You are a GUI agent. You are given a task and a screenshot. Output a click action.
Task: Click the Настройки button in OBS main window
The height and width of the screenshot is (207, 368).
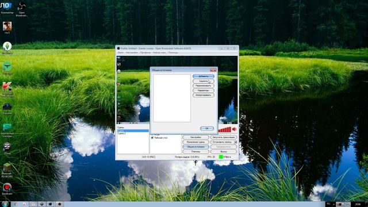[x=195, y=137]
